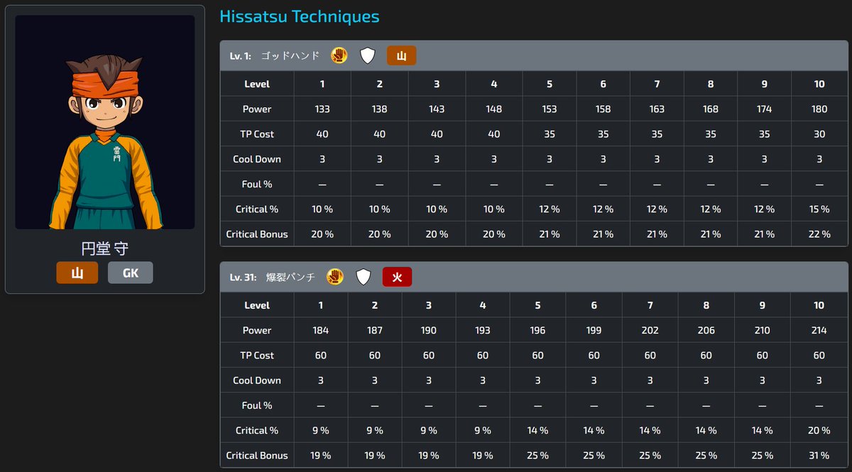Click the character name 円堂 守
This screenshot has height=472, width=852.
105,248
